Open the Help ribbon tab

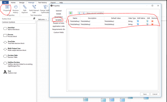[x=61, y=2]
